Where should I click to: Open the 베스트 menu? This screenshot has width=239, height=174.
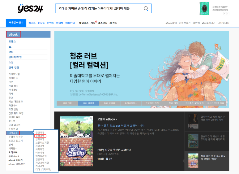[x=32, y=23]
